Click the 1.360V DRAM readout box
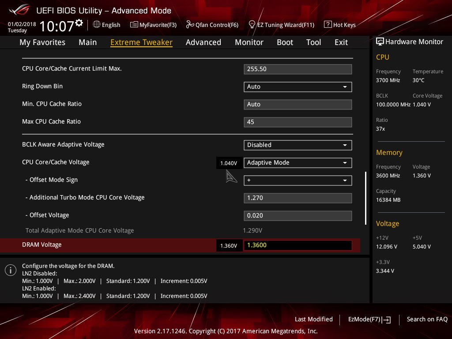The width and height of the screenshot is (452, 339). [229, 245]
